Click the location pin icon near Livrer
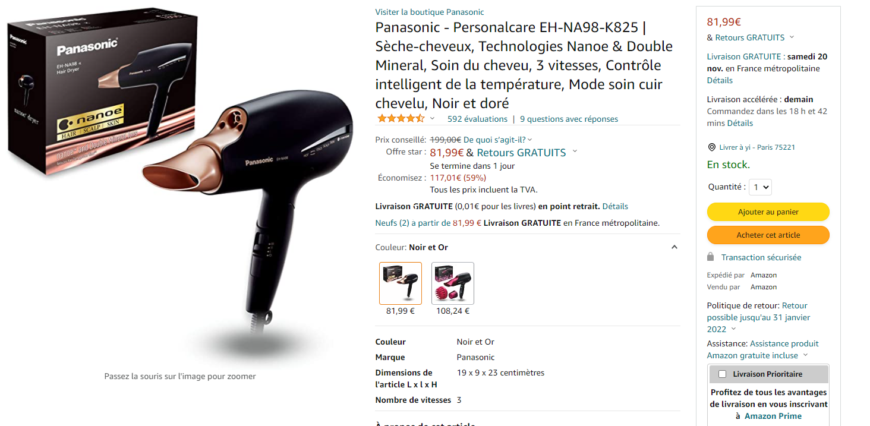Screen dimensions: 870x426 (x=711, y=147)
